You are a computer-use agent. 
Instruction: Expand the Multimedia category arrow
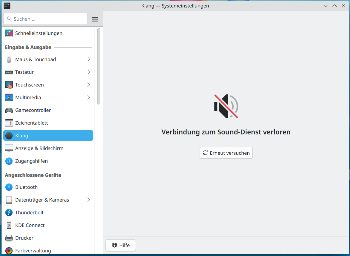(x=89, y=97)
